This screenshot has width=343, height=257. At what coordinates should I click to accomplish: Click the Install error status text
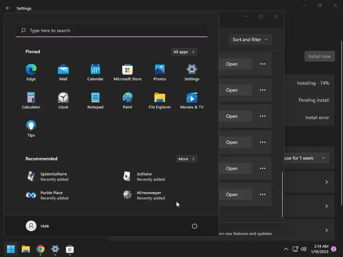tap(317, 117)
